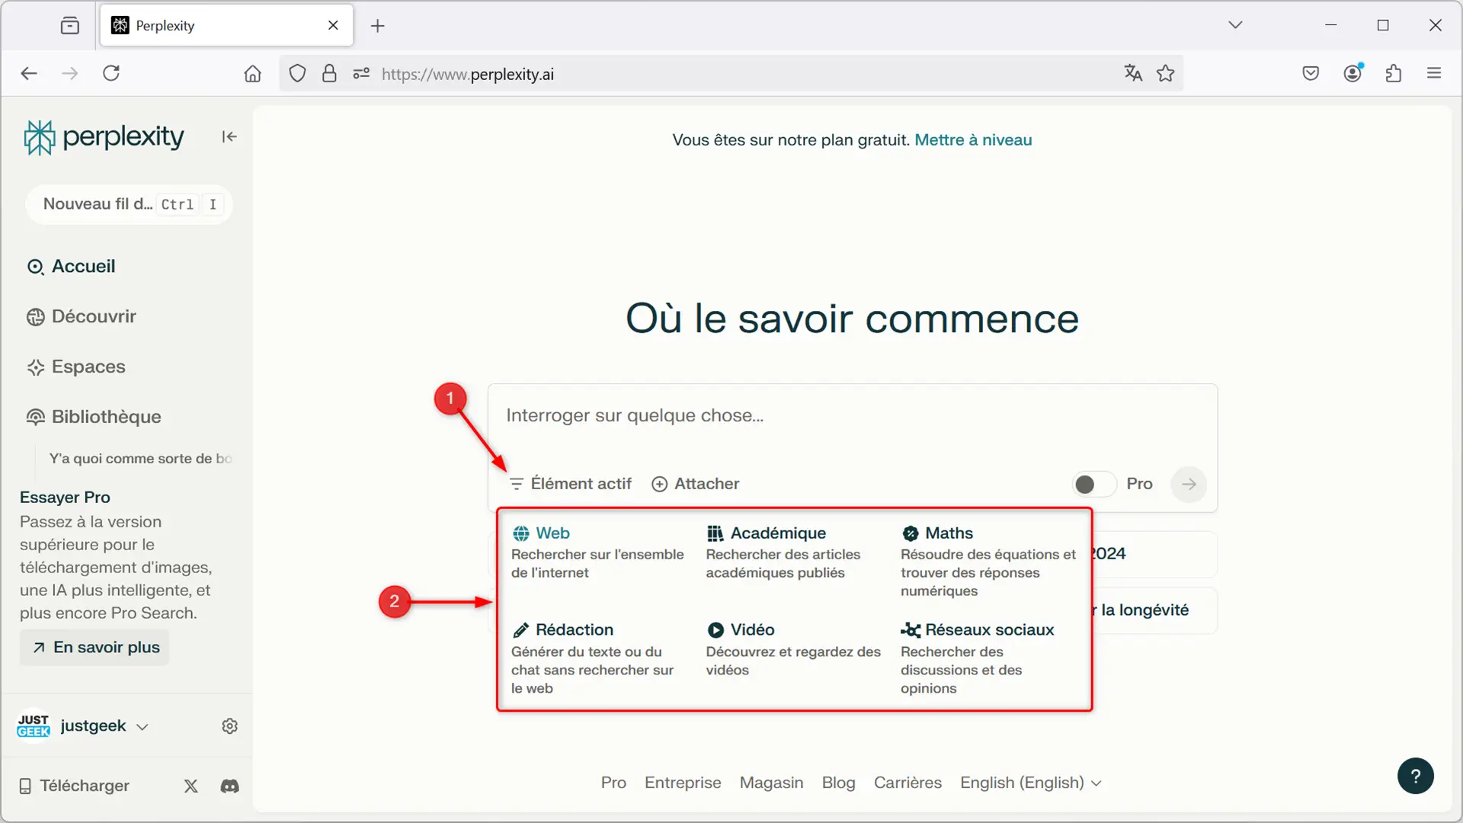The image size is (1463, 823).
Task: Open the Bibliothèque section
Action: pos(106,417)
